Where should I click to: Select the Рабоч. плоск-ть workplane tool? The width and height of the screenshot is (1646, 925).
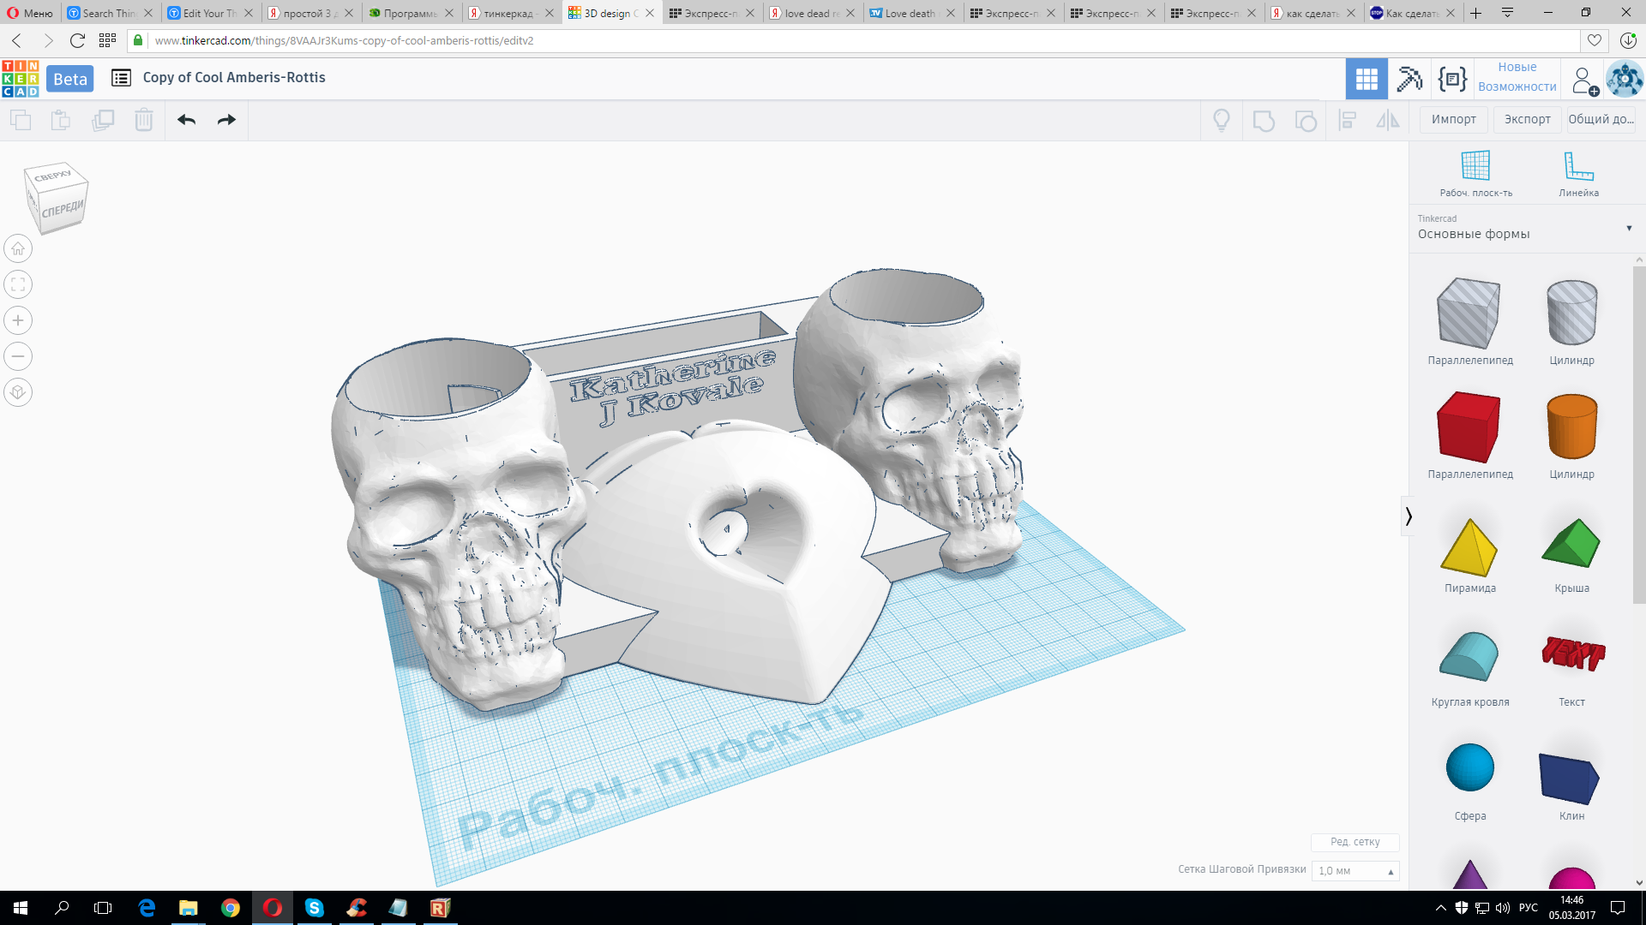[1475, 174]
